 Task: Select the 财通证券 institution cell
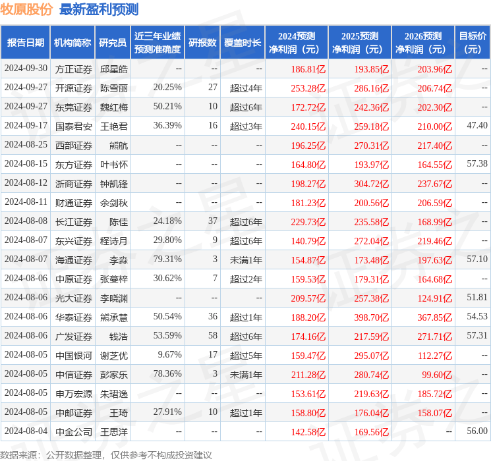pos(74,203)
